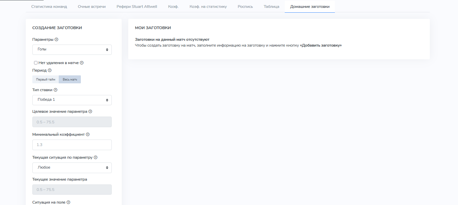Screen dimensions: 458x205
Task: Switch to the Таблица tab
Action: pos(271,7)
